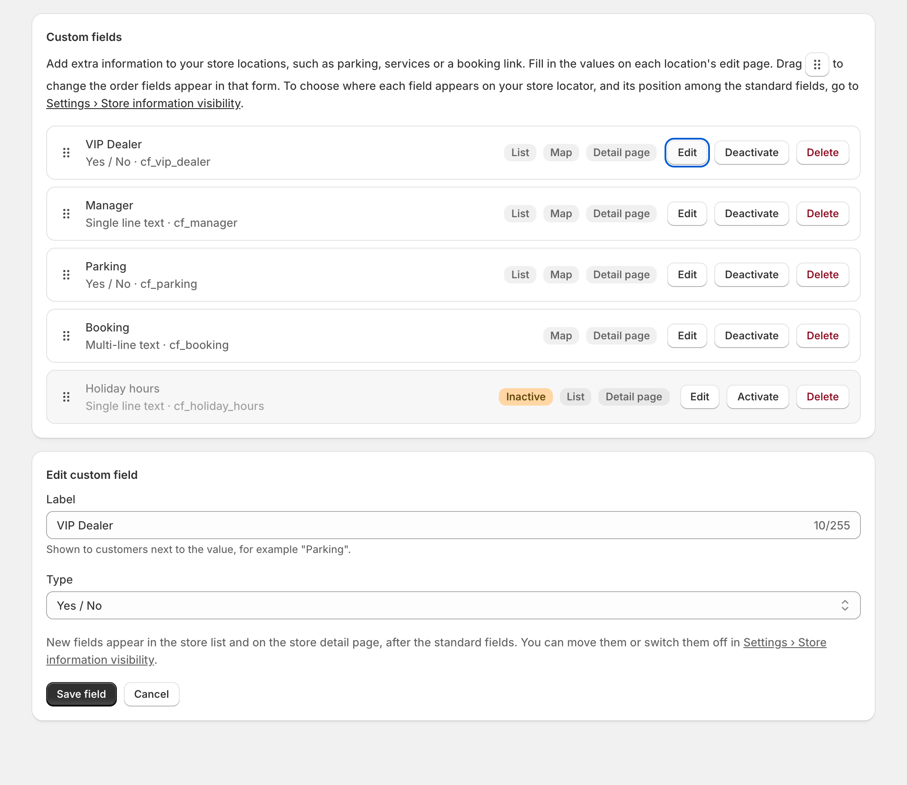Delete the Holiday hours field
Image resolution: width=907 pixels, height=785 pixels.
pyautogui.click(x=822, y=397)
